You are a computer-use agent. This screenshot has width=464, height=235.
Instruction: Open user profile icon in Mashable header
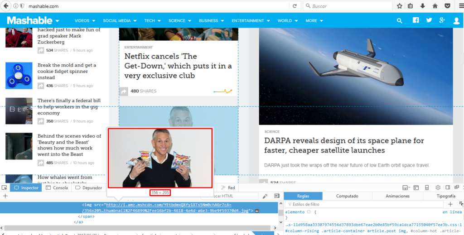click(456, 20)
